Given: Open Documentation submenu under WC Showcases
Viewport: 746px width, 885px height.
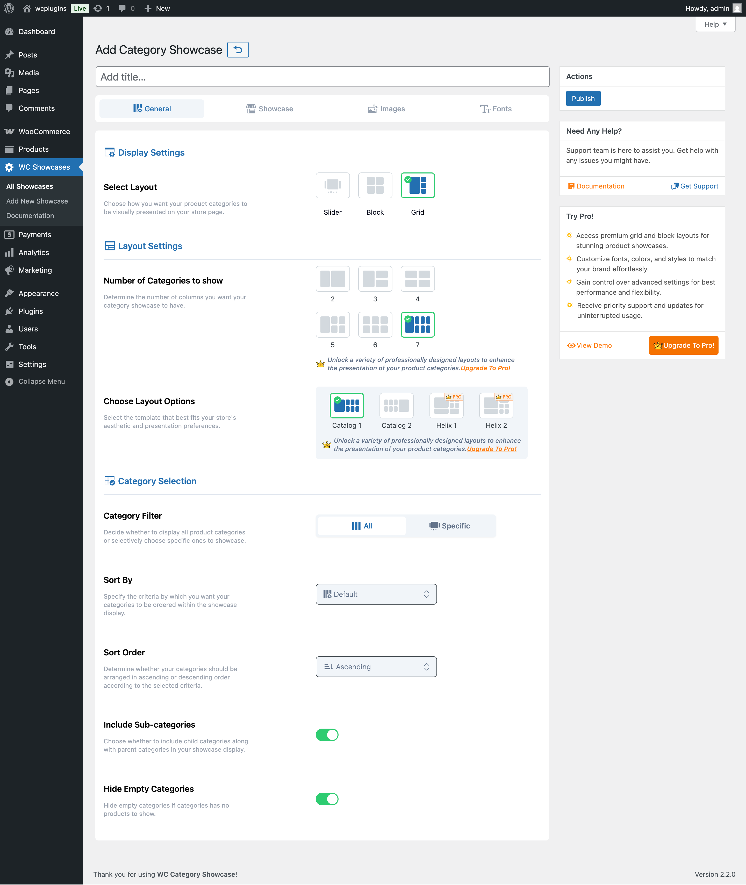Looking at the screenshot, I should 30,215.
